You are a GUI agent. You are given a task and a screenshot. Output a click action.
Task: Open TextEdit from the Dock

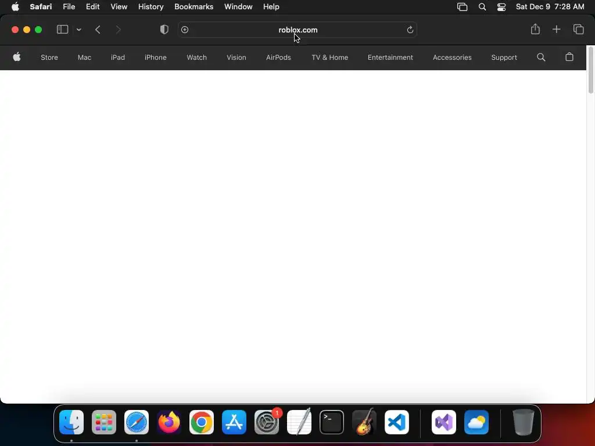point(299,422)
